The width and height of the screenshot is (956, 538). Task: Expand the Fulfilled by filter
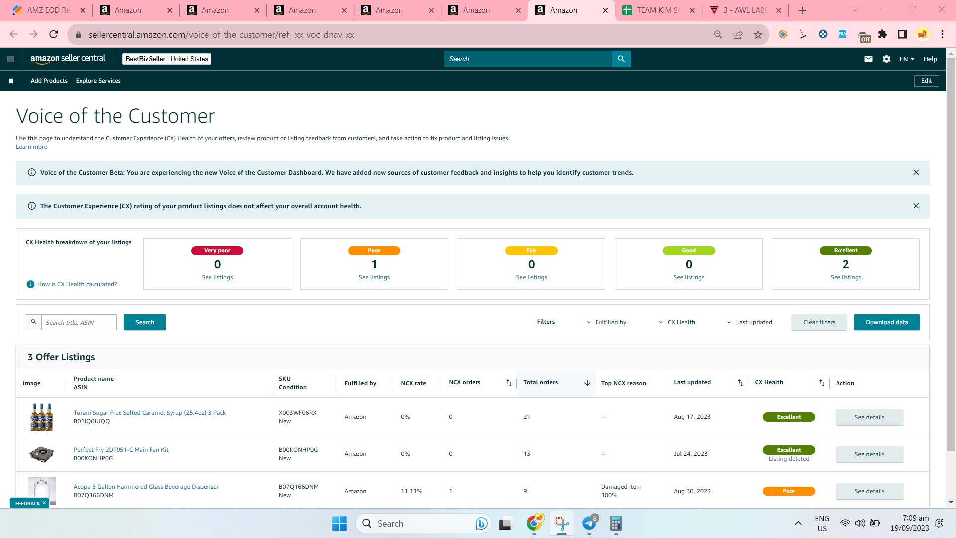click(x=606, y=322)
